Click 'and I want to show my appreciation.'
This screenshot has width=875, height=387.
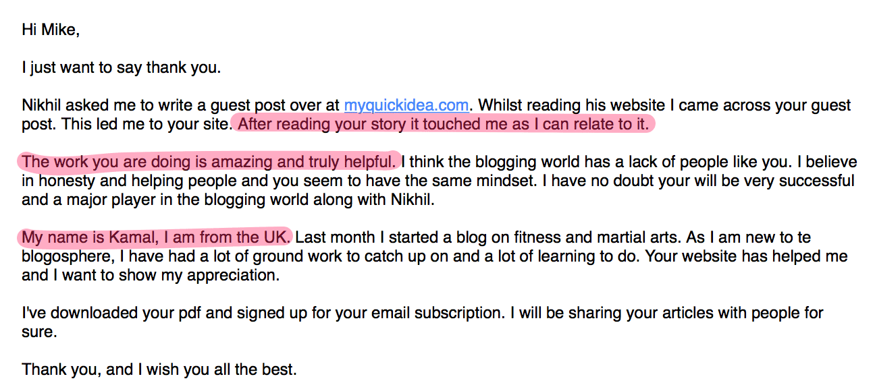(151, 275)
